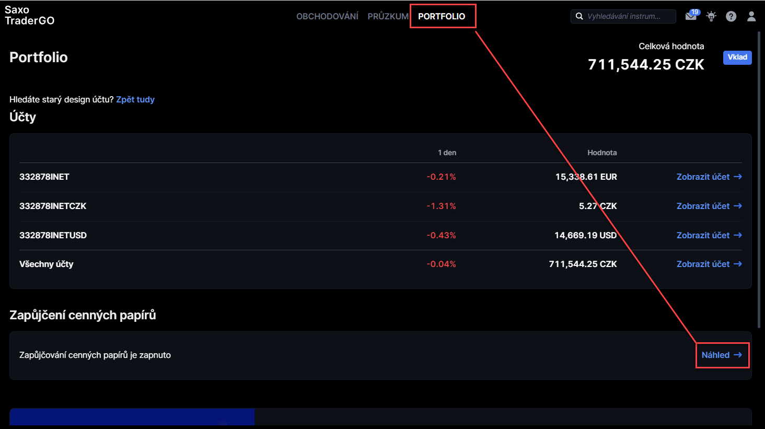Select the PORTFOLIO tab
The height and width of the screenshot is (429, 765).
442,16
